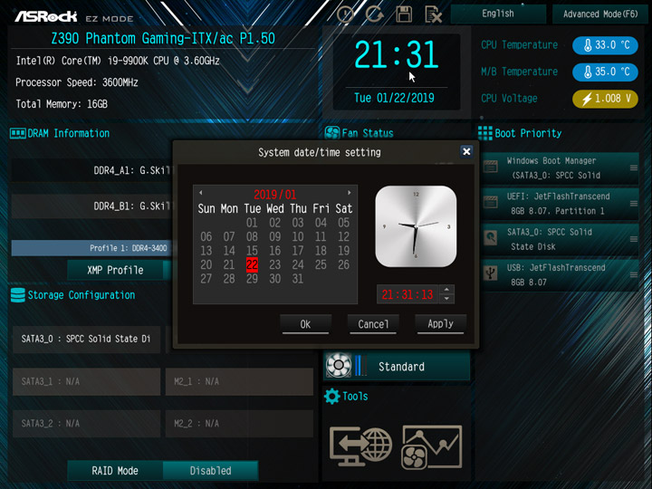Click the Tue 01/22/2019 date text
The image size is (652, 489).
(x=394, y=98)
